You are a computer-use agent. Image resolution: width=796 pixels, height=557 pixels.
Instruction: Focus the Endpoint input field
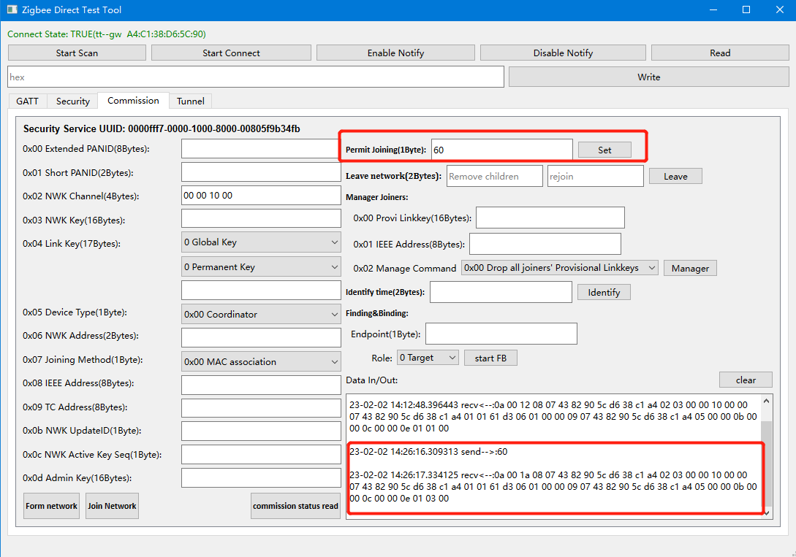pos(501,334)
